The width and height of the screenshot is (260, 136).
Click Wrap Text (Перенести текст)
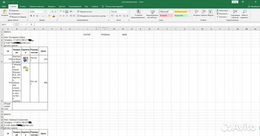tap(85, 12)
